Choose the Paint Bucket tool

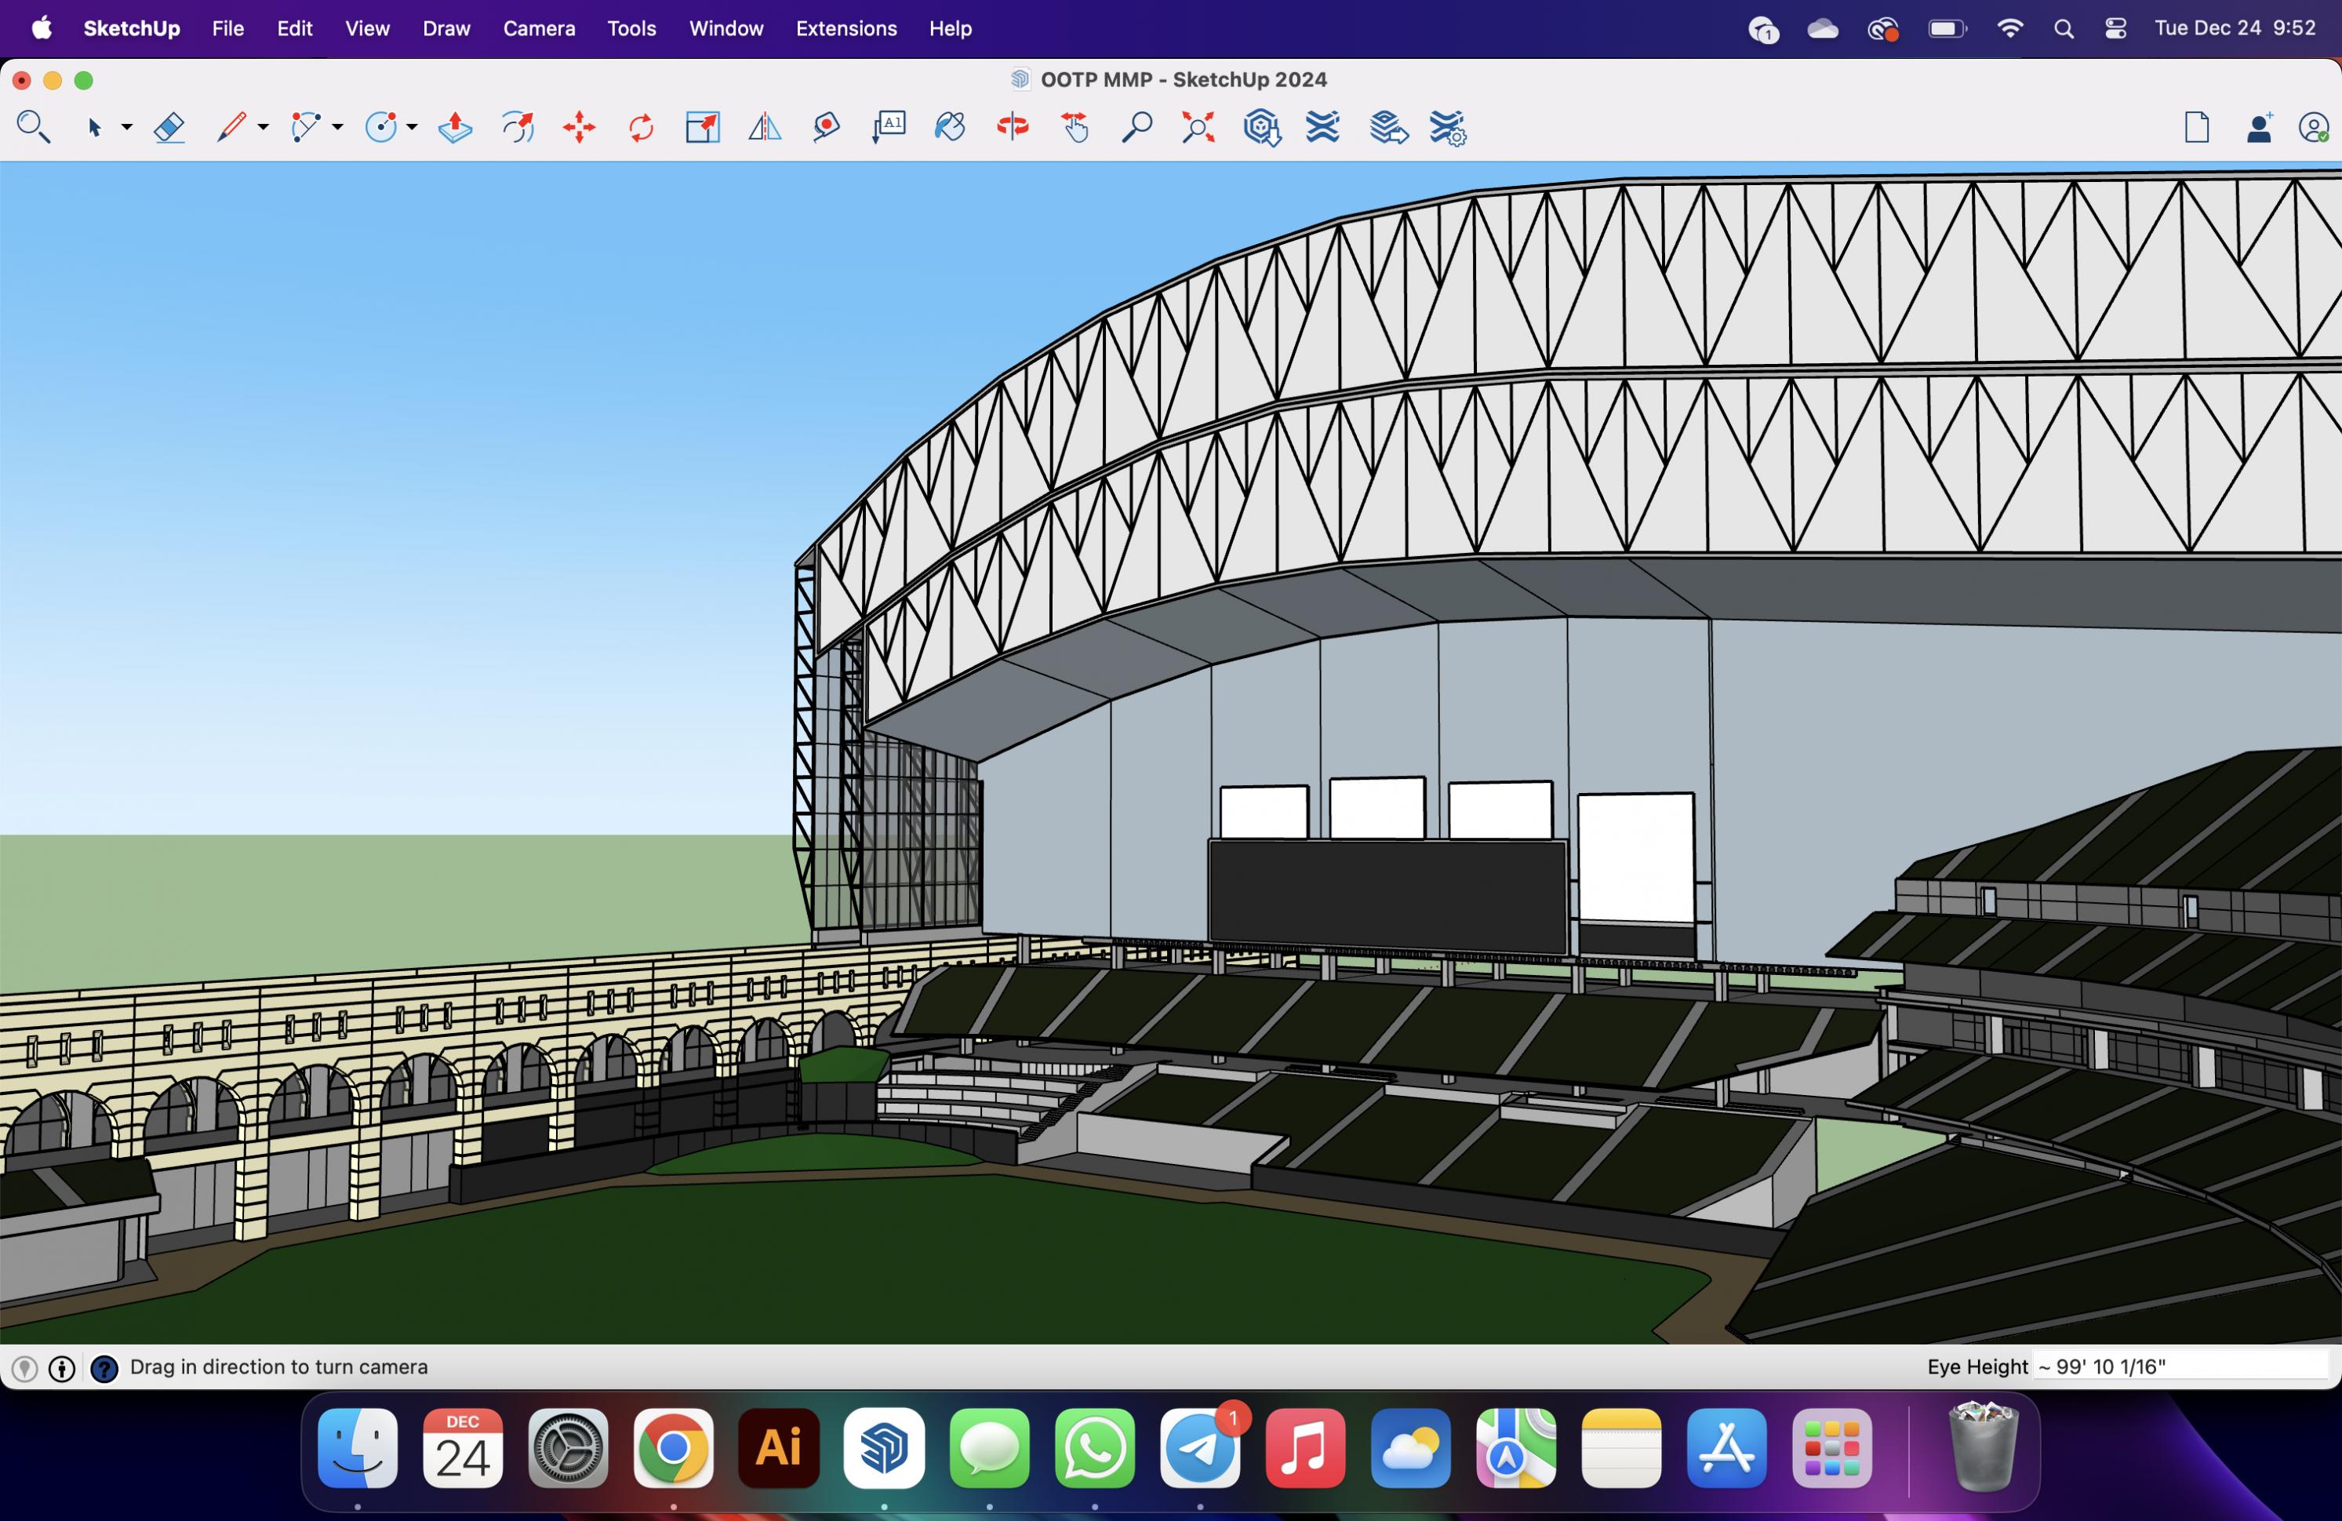[x=950, y=128]
